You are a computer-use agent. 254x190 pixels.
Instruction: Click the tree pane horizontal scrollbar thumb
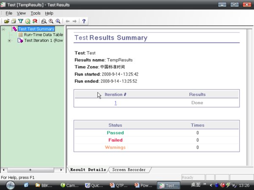point(30,170)
